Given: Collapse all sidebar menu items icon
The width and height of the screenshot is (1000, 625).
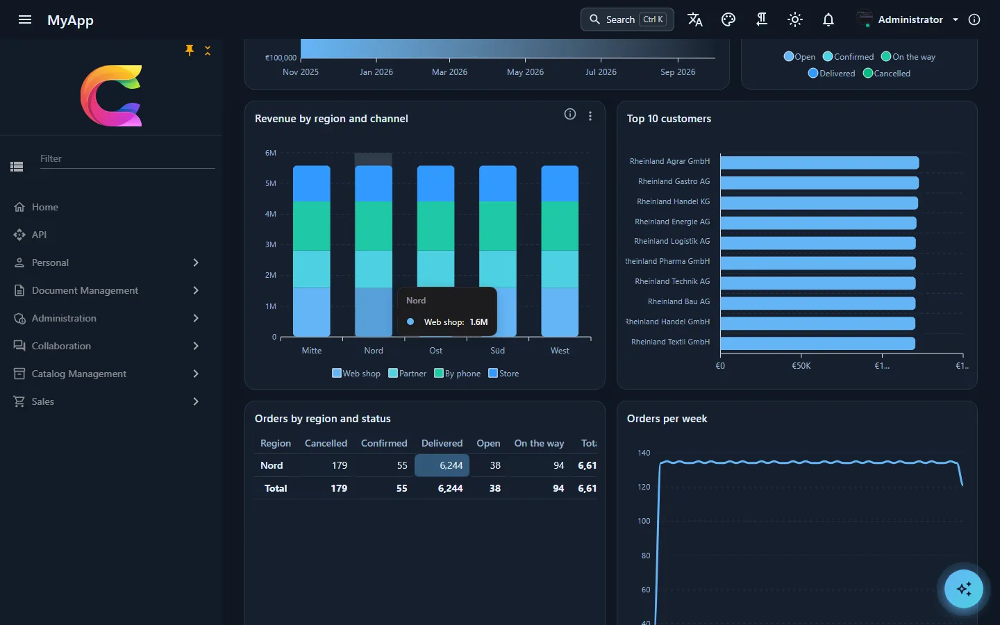Looking at the screenshot, I should [x=208, y=50].
